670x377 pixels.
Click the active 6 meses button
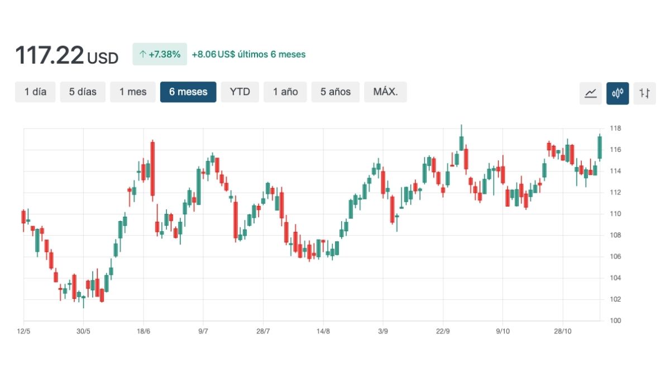coord(188,92)
